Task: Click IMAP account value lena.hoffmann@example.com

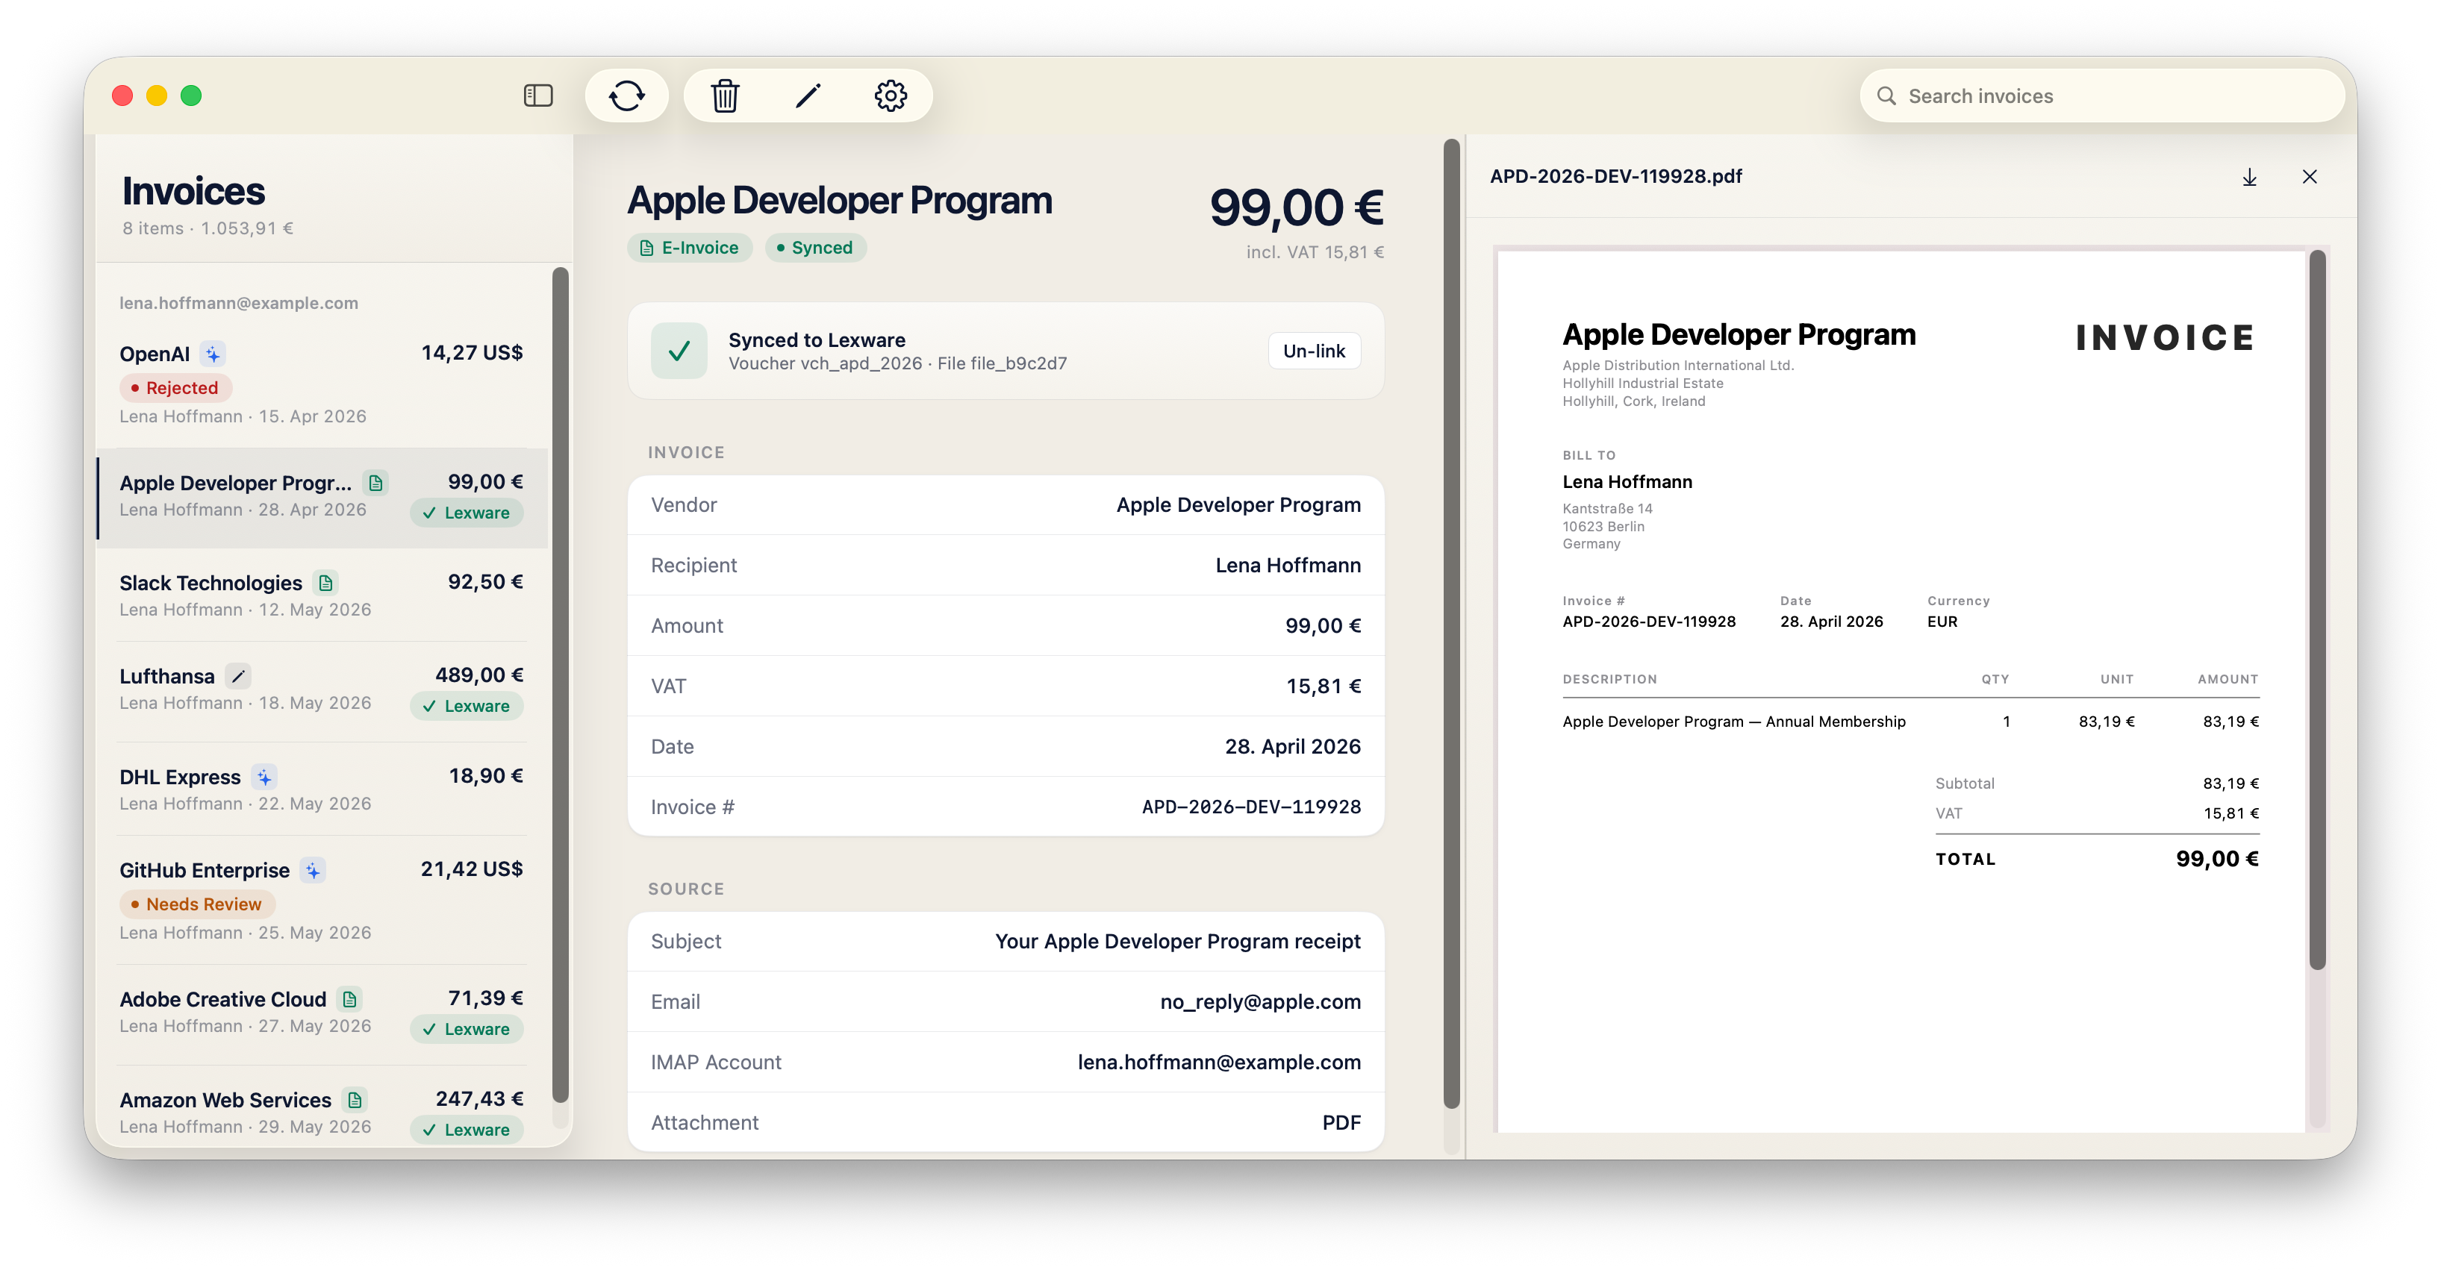Action: 1218,1063
